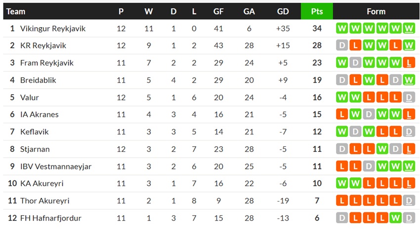Screen dimensions: 420x234
Task: Click FH Hafnarfjordur's green W form badge
Action: pyautogui.click(x=395, y=218)
